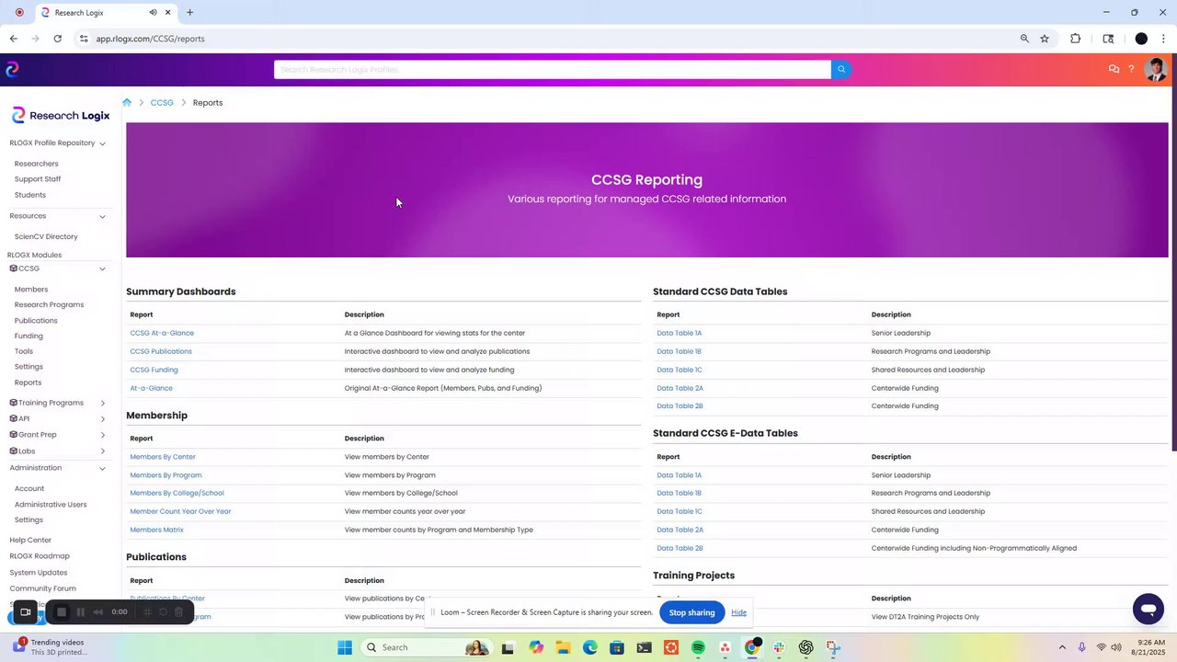This screenshot has width=1177, height=662.
Task: Click the Loom restart recording icon
Action: point(163,612)
